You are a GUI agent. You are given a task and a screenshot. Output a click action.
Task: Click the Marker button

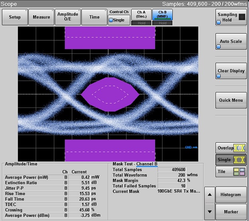(231, 212)
